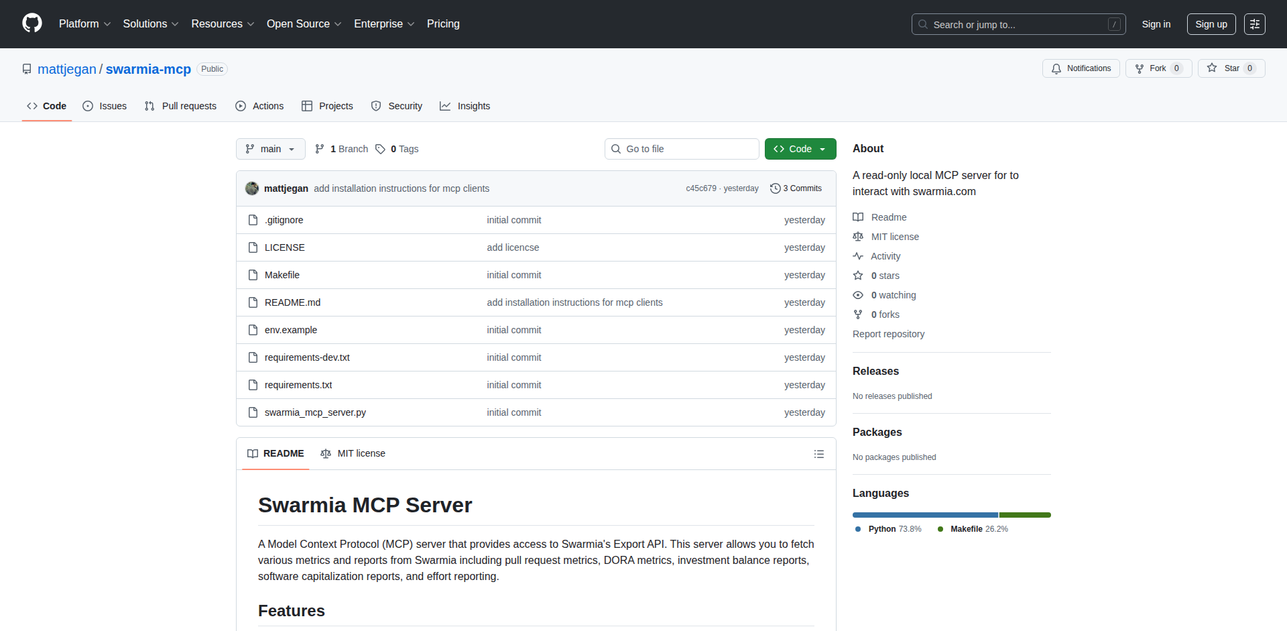Click the Makefile file icon

[253, 275]
